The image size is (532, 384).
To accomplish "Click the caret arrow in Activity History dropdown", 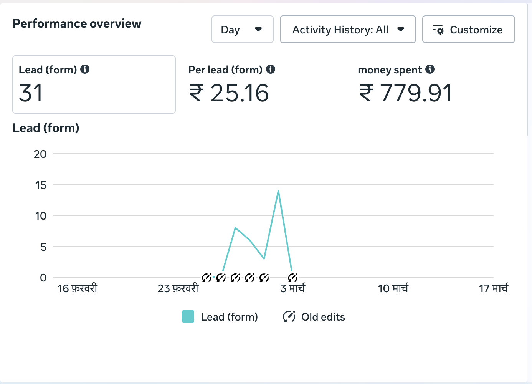I will coord(401,30).
